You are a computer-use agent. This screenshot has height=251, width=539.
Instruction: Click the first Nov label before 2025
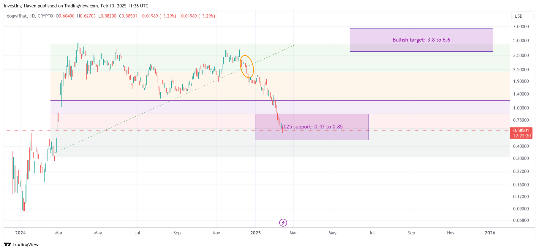pos(216,233)
